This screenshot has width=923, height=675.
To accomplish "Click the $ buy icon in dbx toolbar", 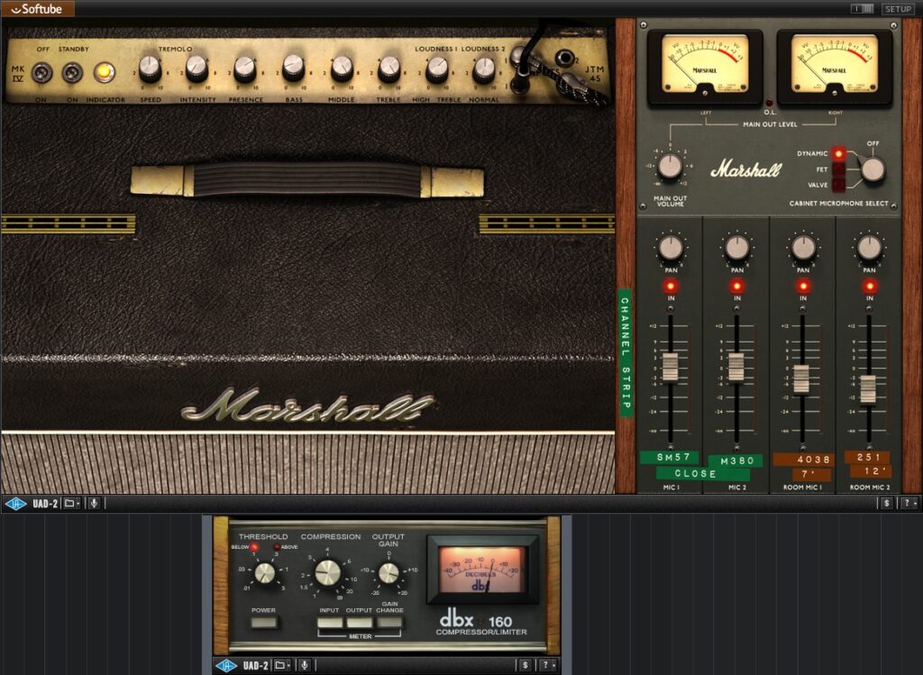I will click(525, 666).
